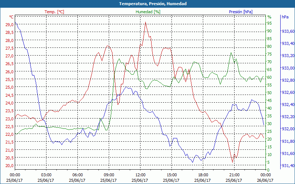Click the 26/06/17 date label on x-axis
Image resolution: width=295 pixels, height=184 pixels.
[x=265, y=180]
